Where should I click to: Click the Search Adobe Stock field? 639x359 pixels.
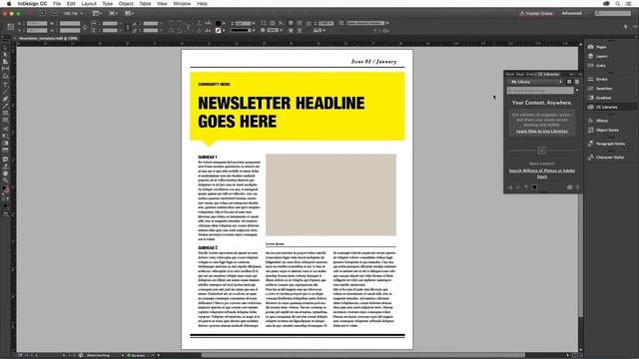click(540, 91)
